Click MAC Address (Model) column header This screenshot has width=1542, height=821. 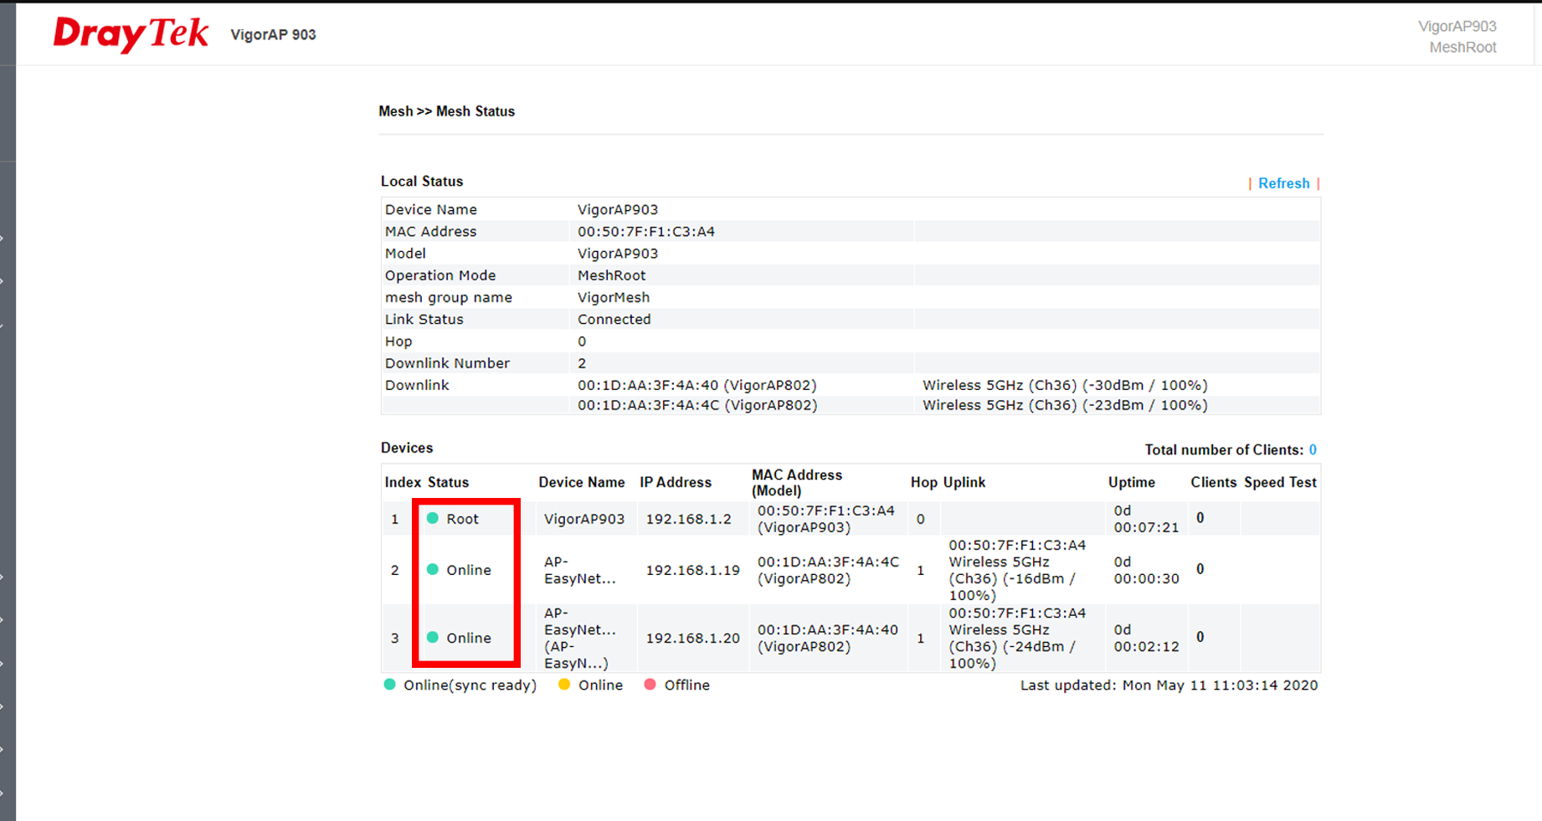pyautogui.click(x=797, y=482)
